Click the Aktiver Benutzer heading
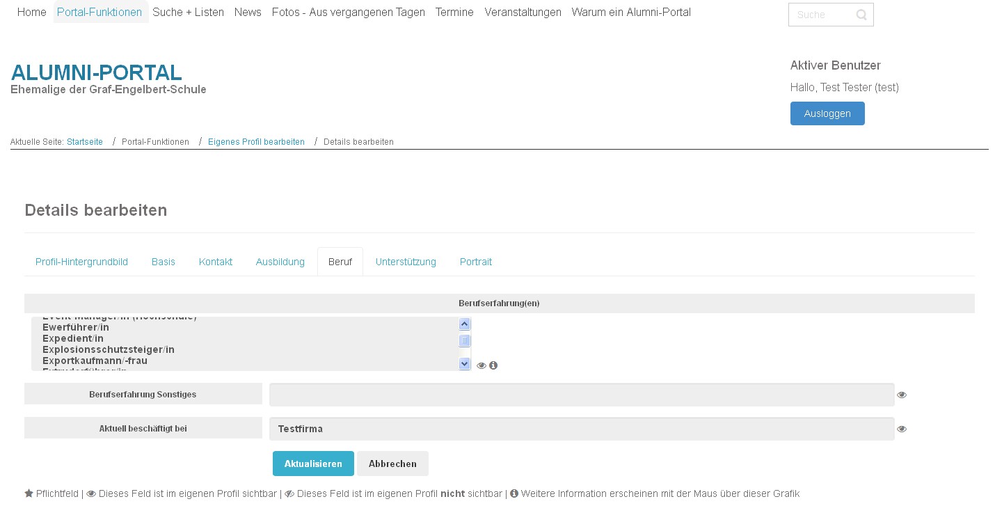Viewport: 995px width, 522px height. (x=836, y=65)
